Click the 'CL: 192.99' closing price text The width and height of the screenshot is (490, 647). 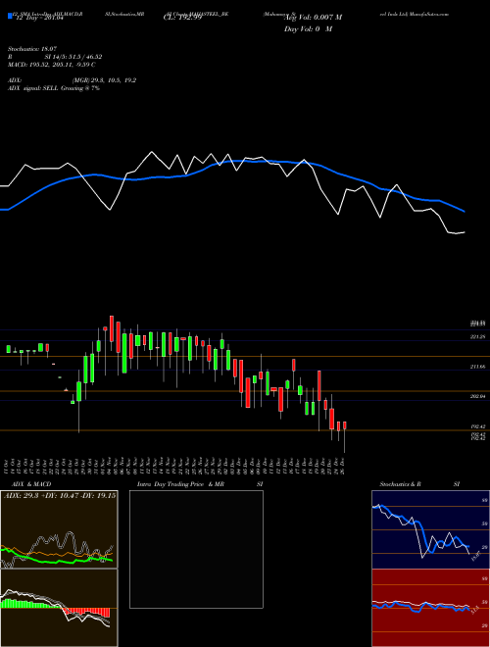182,18
